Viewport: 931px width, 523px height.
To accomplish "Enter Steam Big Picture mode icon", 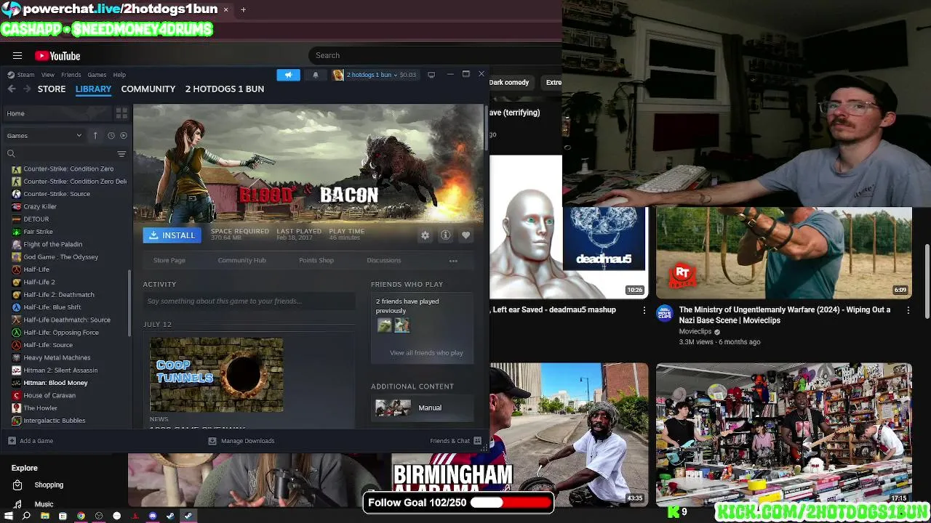I will [431, 75].
